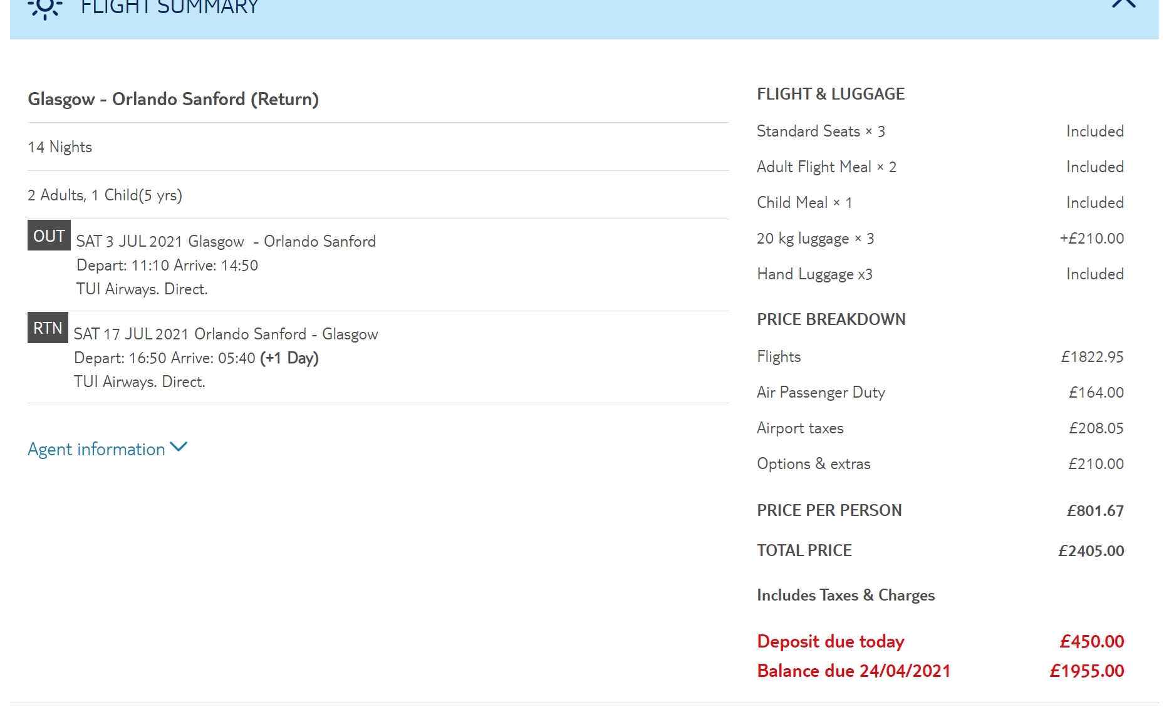Click the 2 Adults, 1 Child passenger line
This screenshot has height=707, width=1174.
[x=105, y=195]
